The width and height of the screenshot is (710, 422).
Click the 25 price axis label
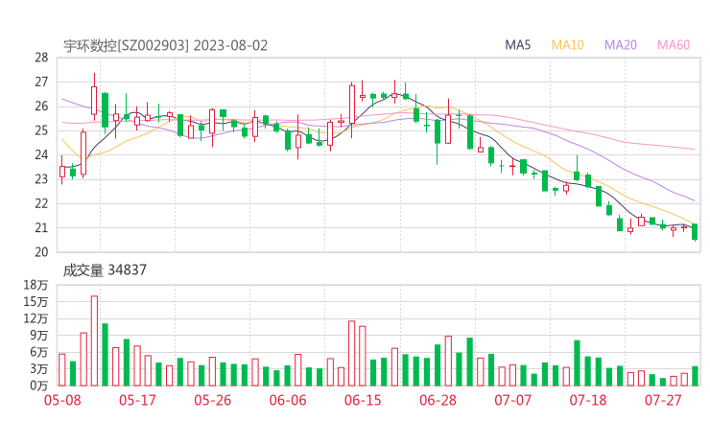click(x=41, y=130)
